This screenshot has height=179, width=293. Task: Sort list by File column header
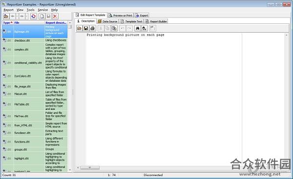click(29, 23)
